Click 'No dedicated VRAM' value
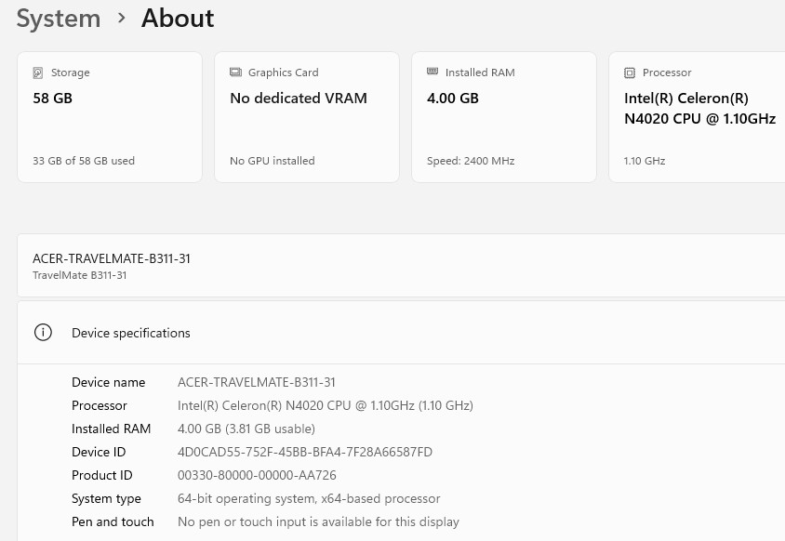The width and height of the screenshot is (785, 541). (299, 99)
